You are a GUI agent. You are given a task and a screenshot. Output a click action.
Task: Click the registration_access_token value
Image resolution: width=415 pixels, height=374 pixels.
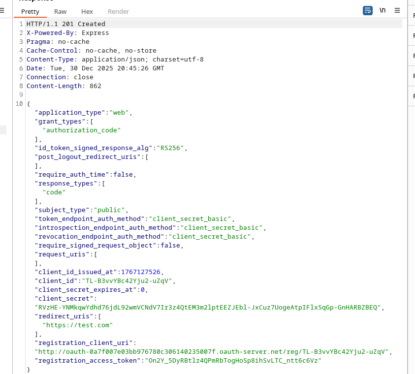(232, 361)
